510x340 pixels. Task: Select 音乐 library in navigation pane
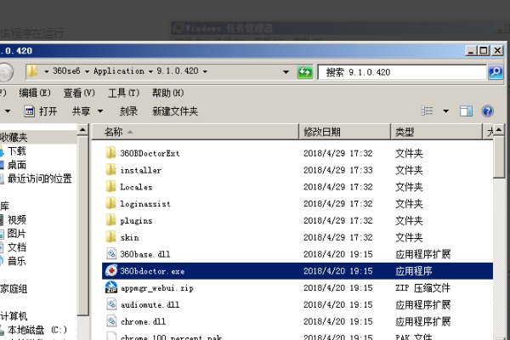pyautogui.click(x=17, y=261)
